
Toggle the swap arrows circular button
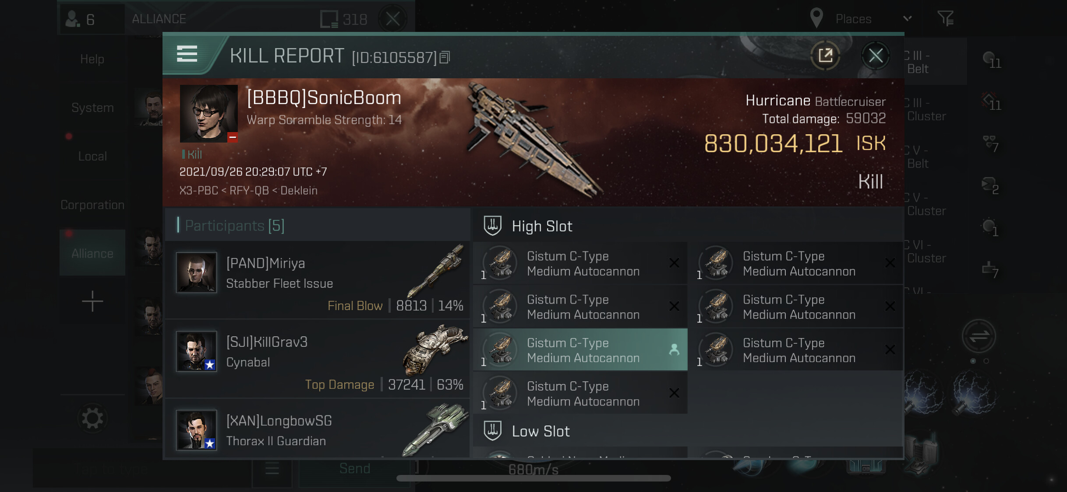coord(979,336)
